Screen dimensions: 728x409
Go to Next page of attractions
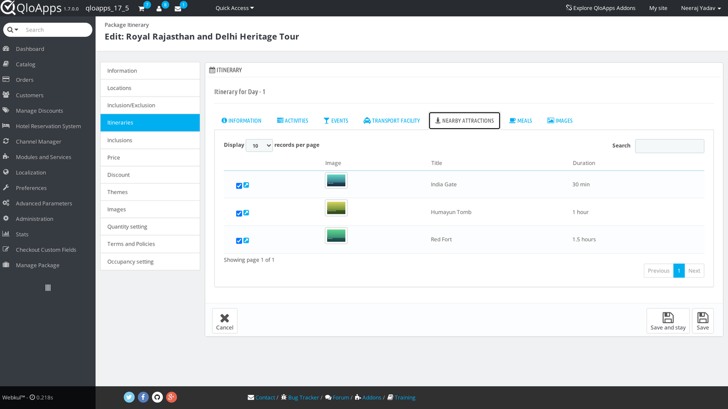click(x=694, y=271)
